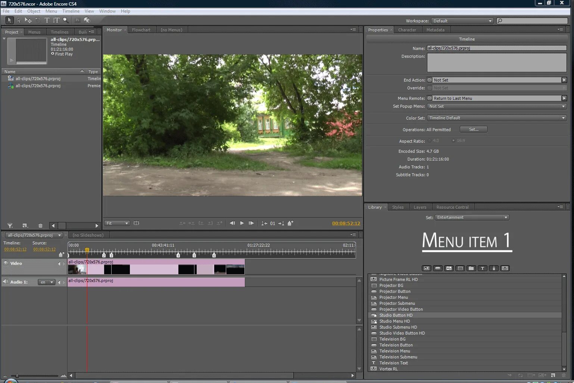Click Source timecode value in timeline panel
574x383 pixels.
(44, 250)
